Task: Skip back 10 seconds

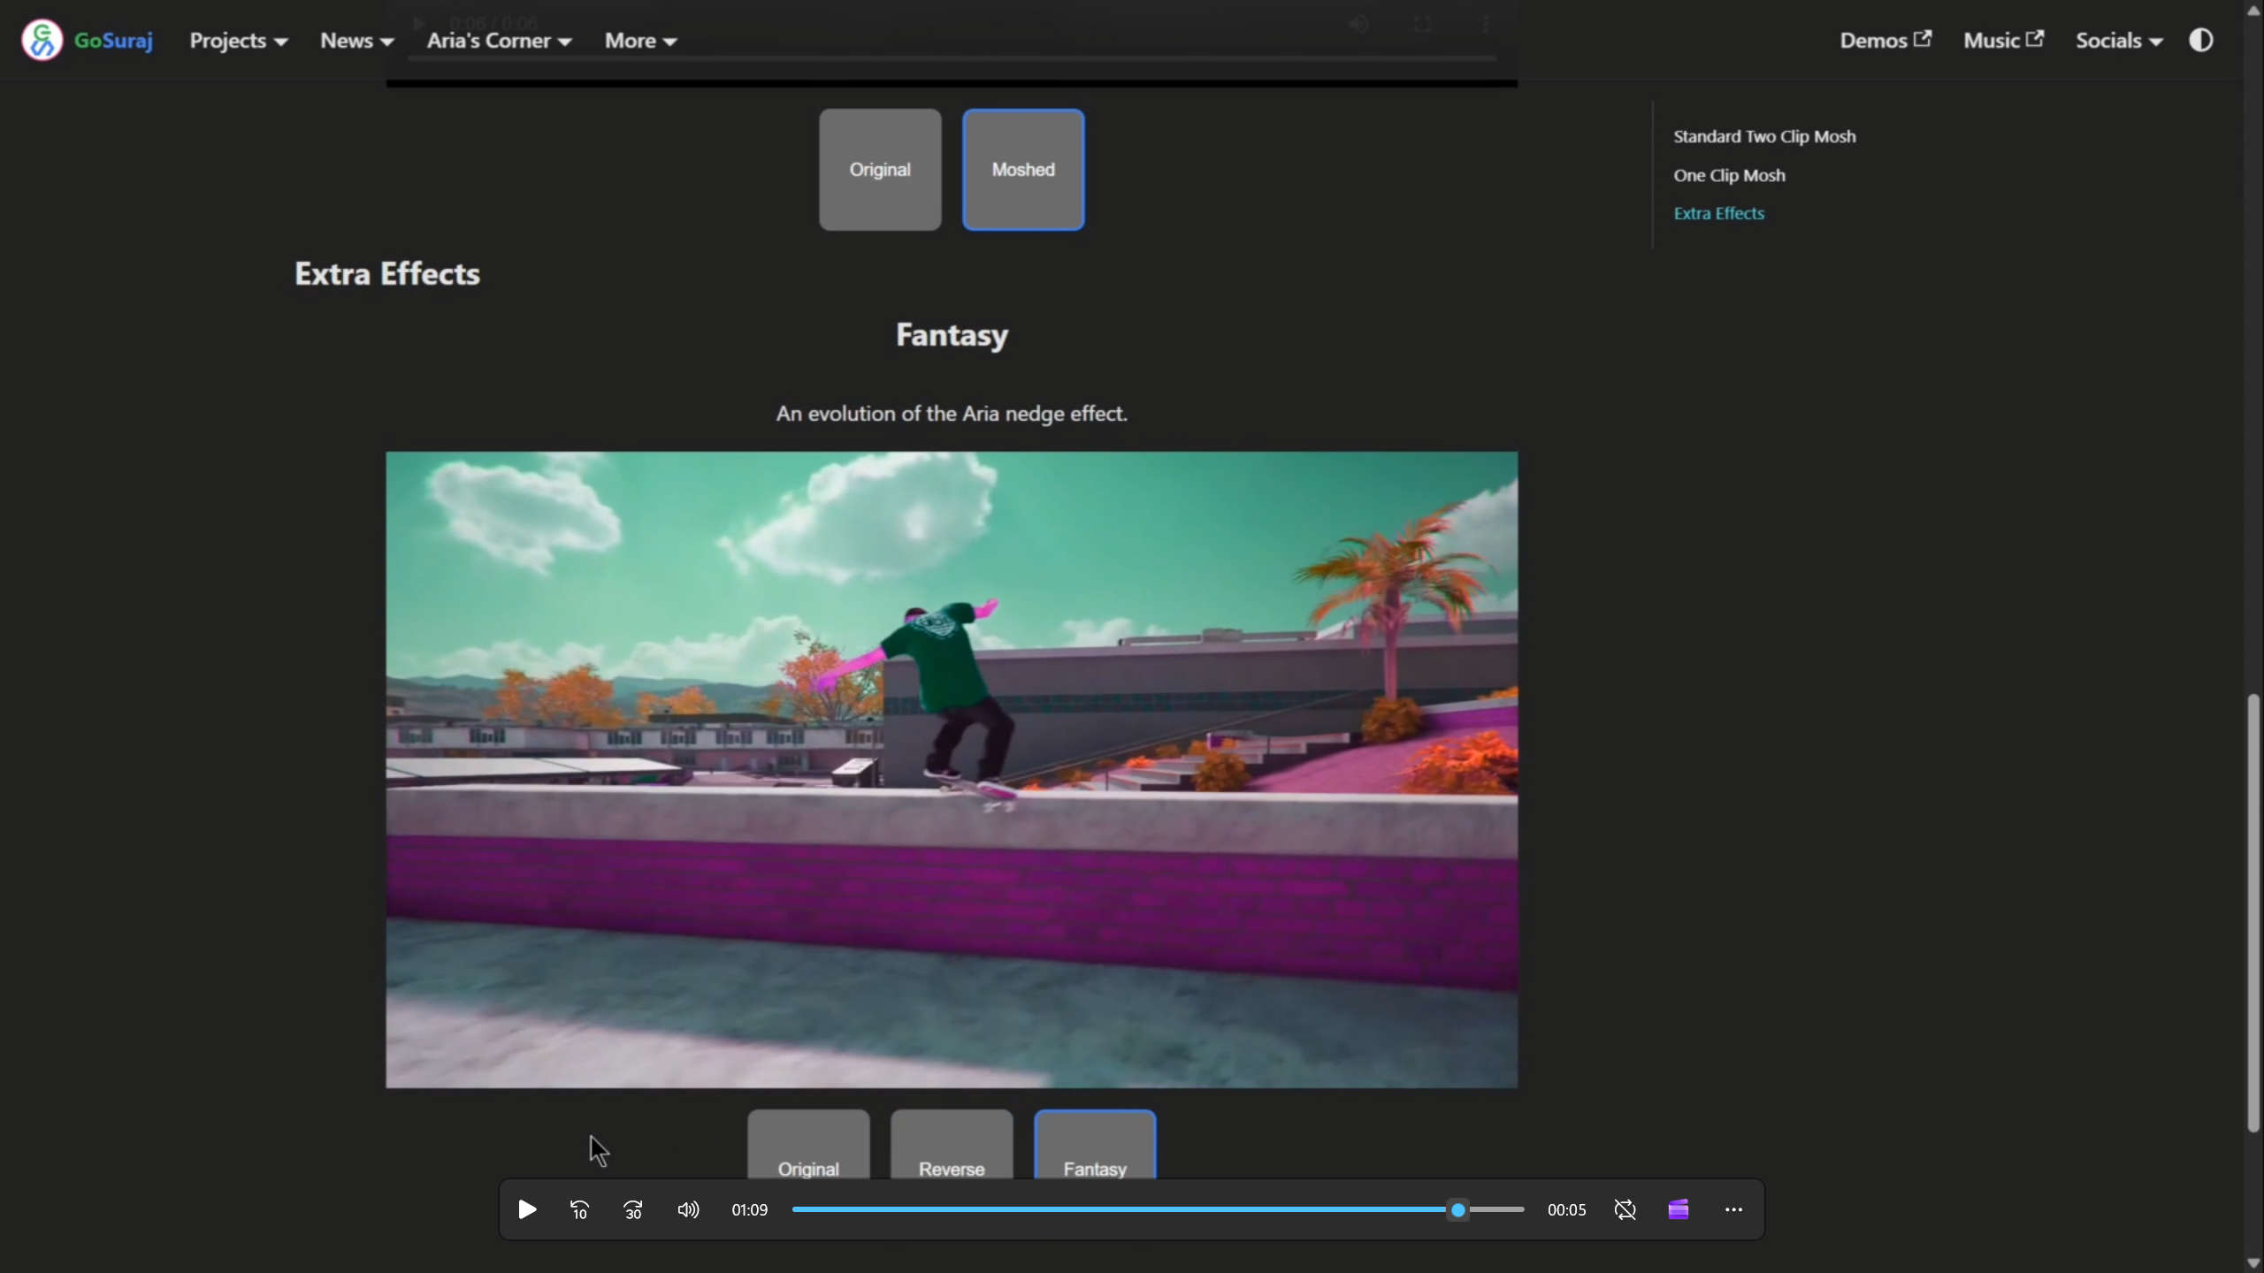Action: point(579,1210)
